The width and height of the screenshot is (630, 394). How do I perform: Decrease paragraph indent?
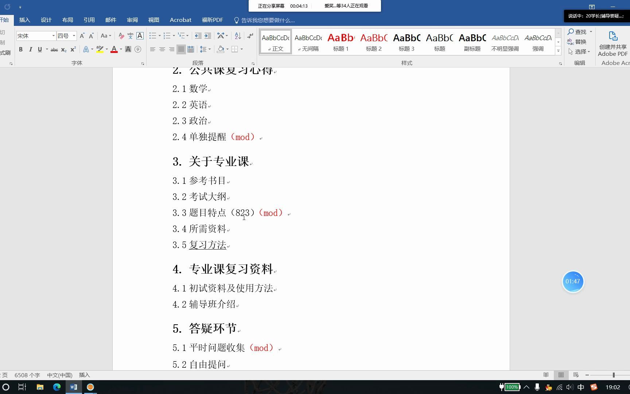click(x=198, y=36)
